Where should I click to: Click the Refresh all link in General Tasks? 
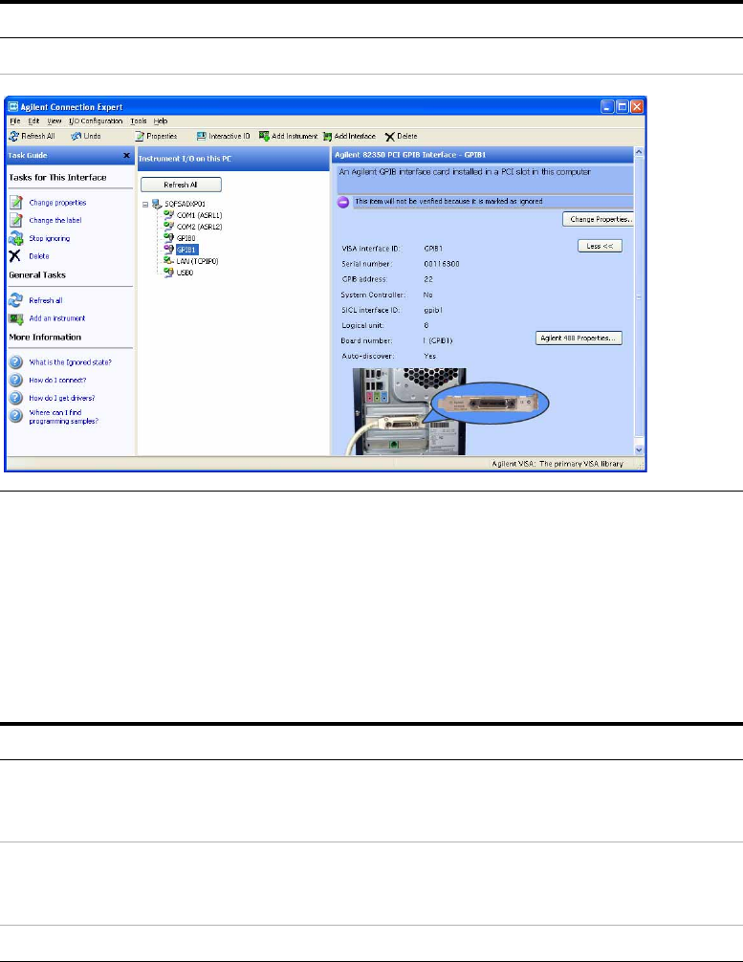(x=46, y=300)
